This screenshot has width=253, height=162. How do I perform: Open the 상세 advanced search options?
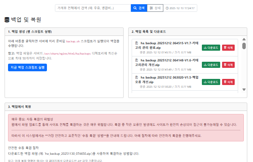(155, 8)
